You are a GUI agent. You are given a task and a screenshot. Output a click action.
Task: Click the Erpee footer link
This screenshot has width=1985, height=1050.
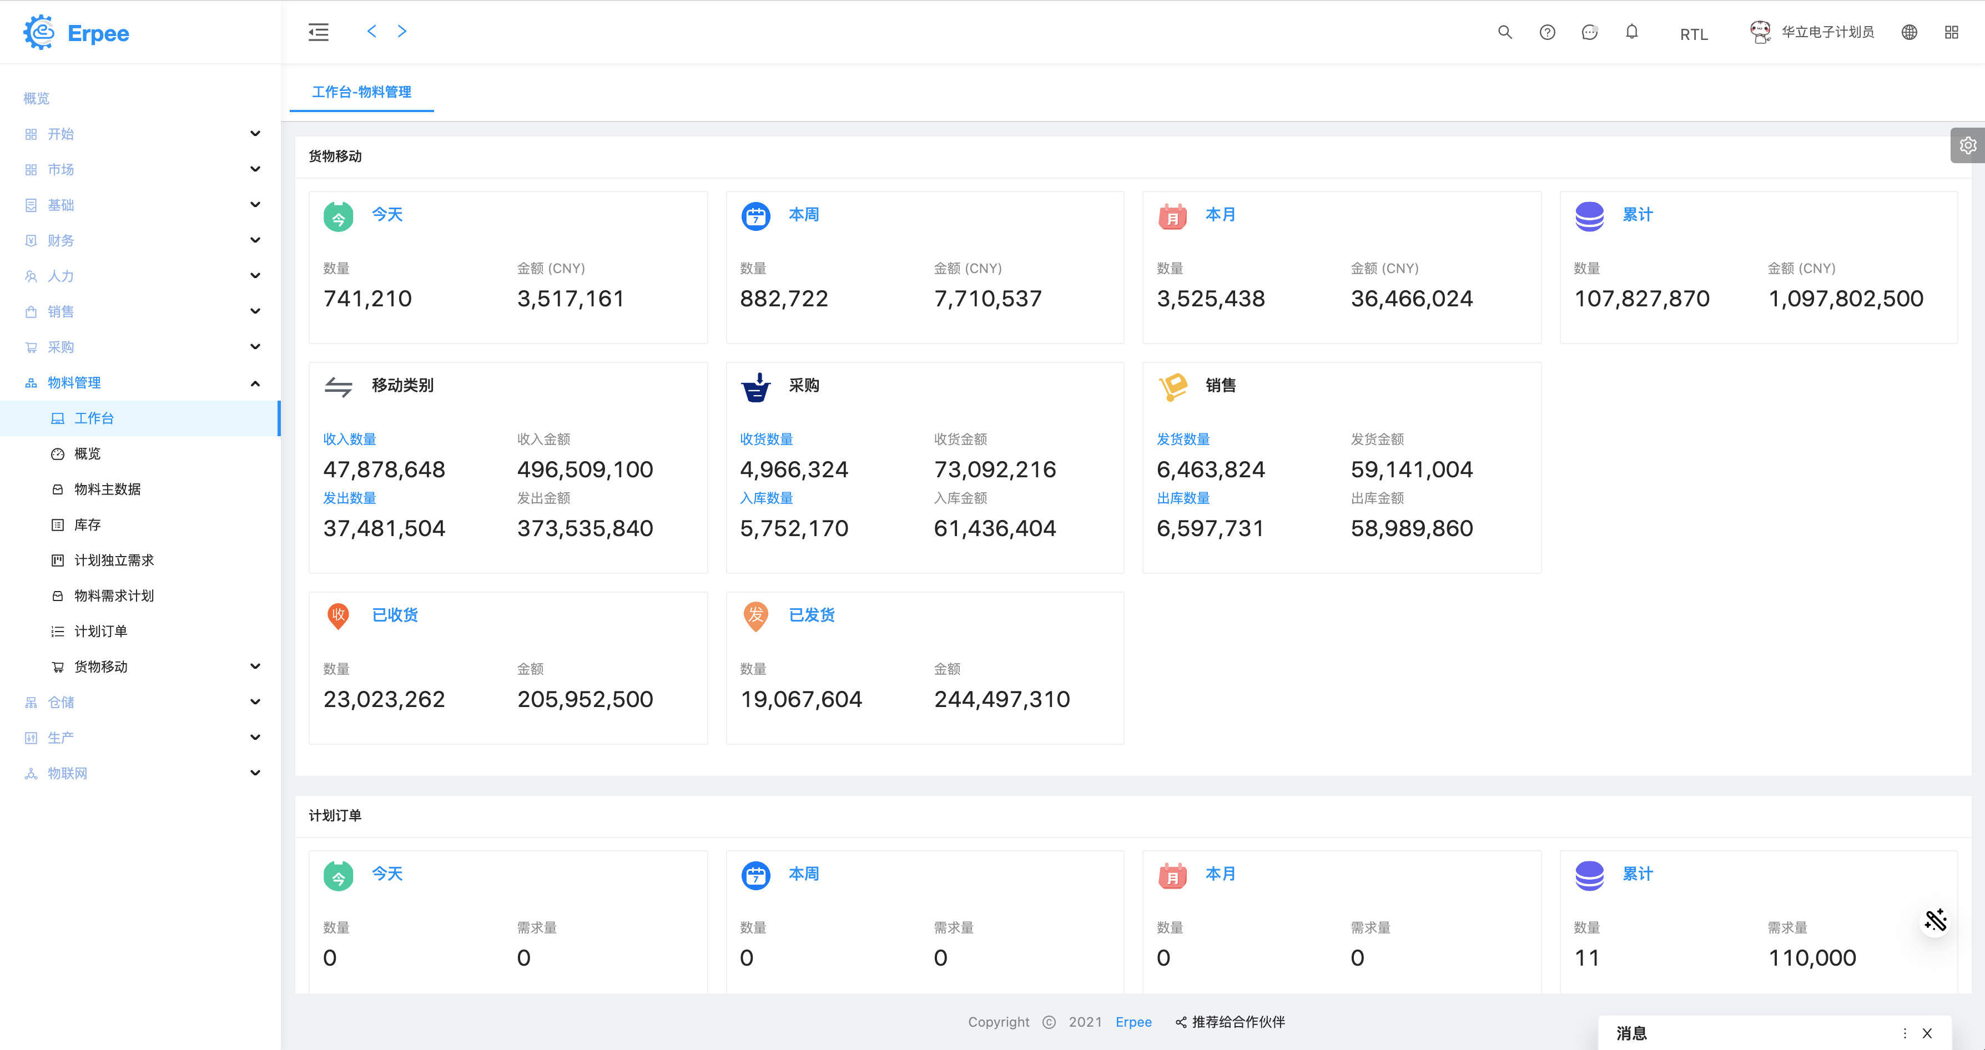[1133, 1022]
